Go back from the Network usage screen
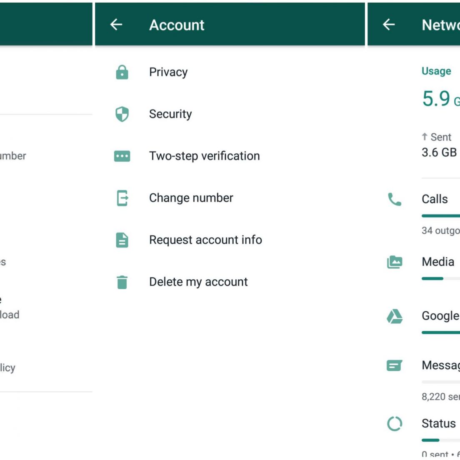Screen dimensions: 460x460 (x=388, y=25)
